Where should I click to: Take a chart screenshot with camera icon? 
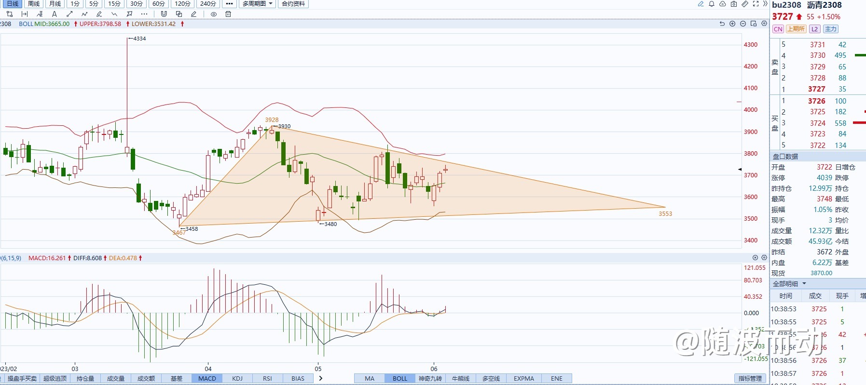point(734,4)
